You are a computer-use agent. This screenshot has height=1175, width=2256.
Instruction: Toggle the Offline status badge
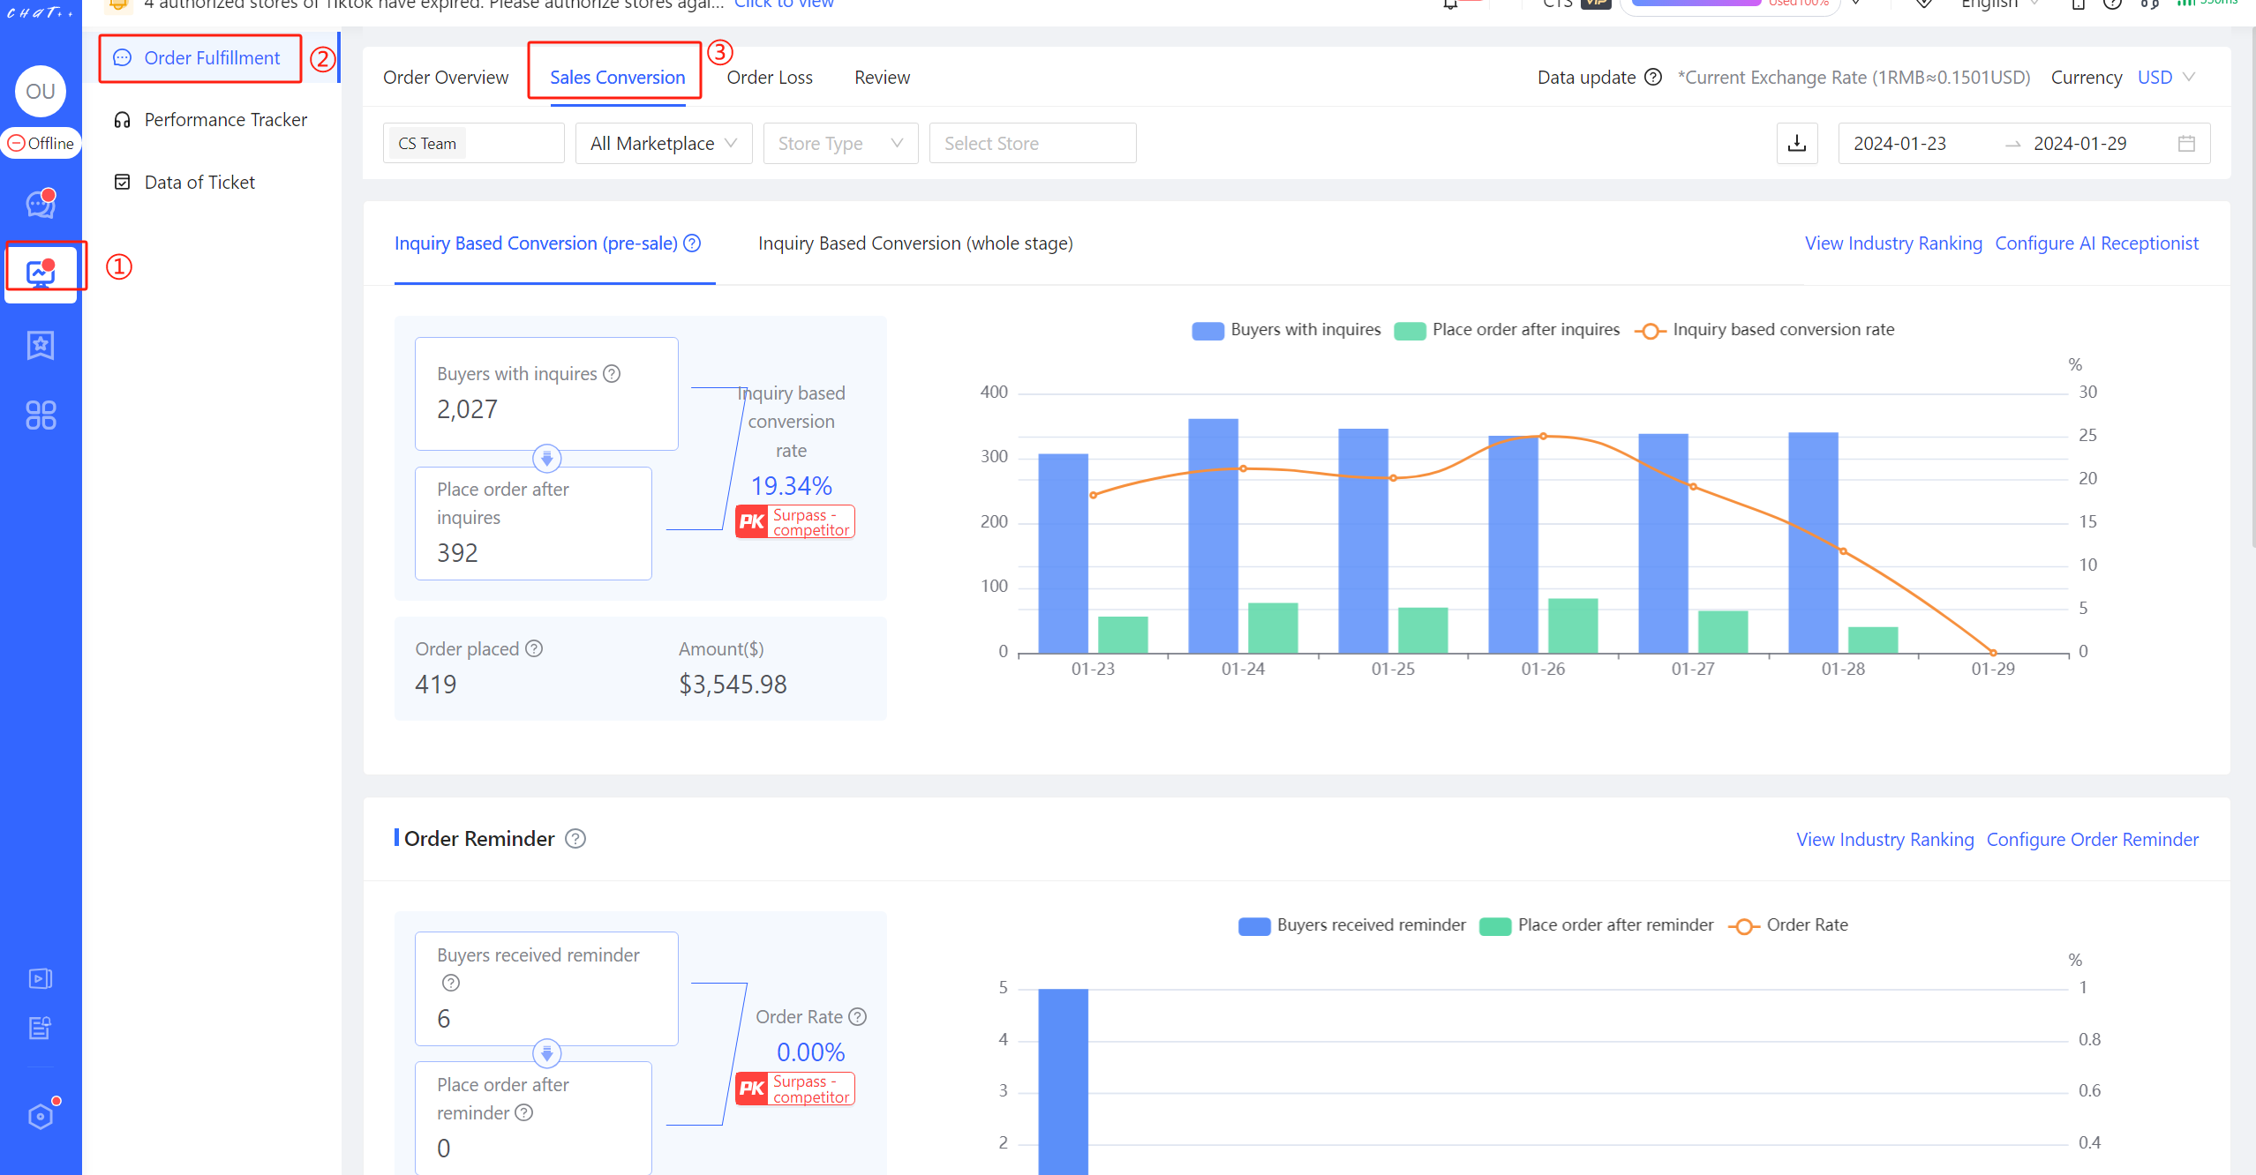41,143
